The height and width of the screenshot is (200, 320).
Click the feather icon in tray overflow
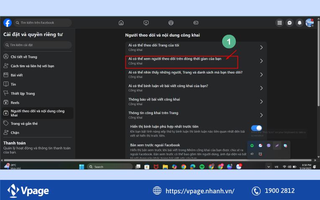click(277, 146)
